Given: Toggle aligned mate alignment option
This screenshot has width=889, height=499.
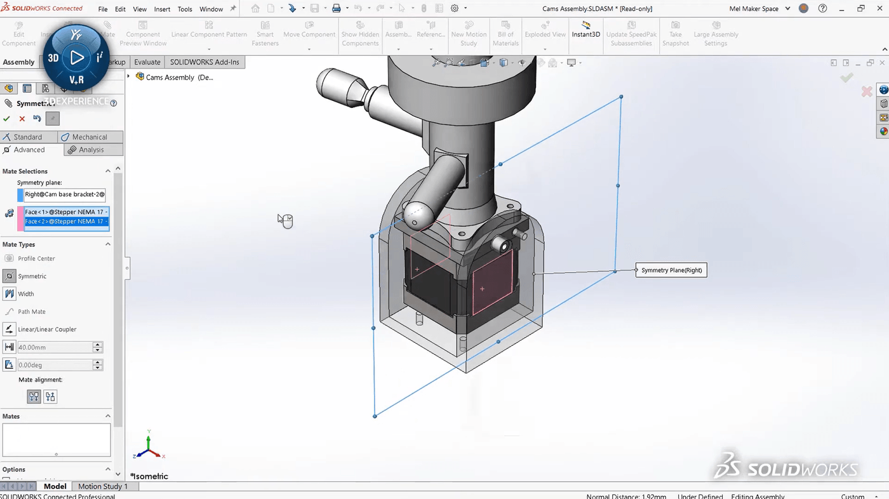Looking at the screenshot, I should (x=34, y=396).
